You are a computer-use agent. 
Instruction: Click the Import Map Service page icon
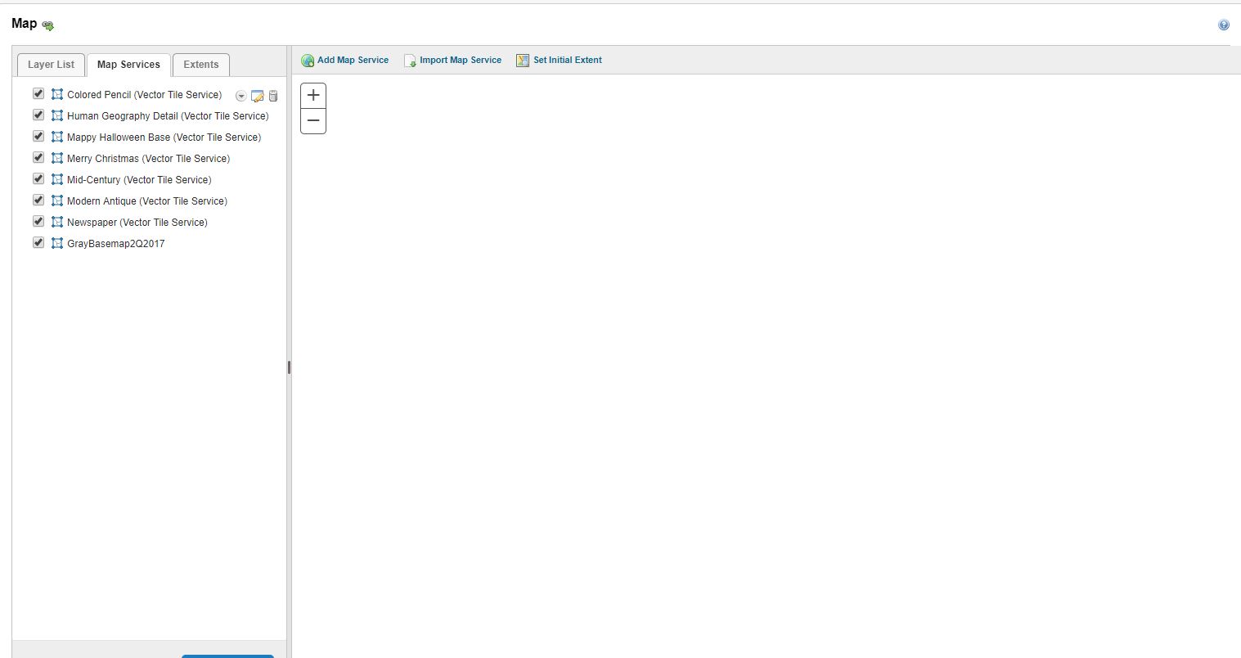pyautogui.click(x=410, y=61)
